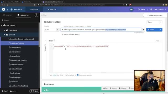Open the HISTORY tab
The width and height of the screenshot is (168, 94).
point(8,15)
